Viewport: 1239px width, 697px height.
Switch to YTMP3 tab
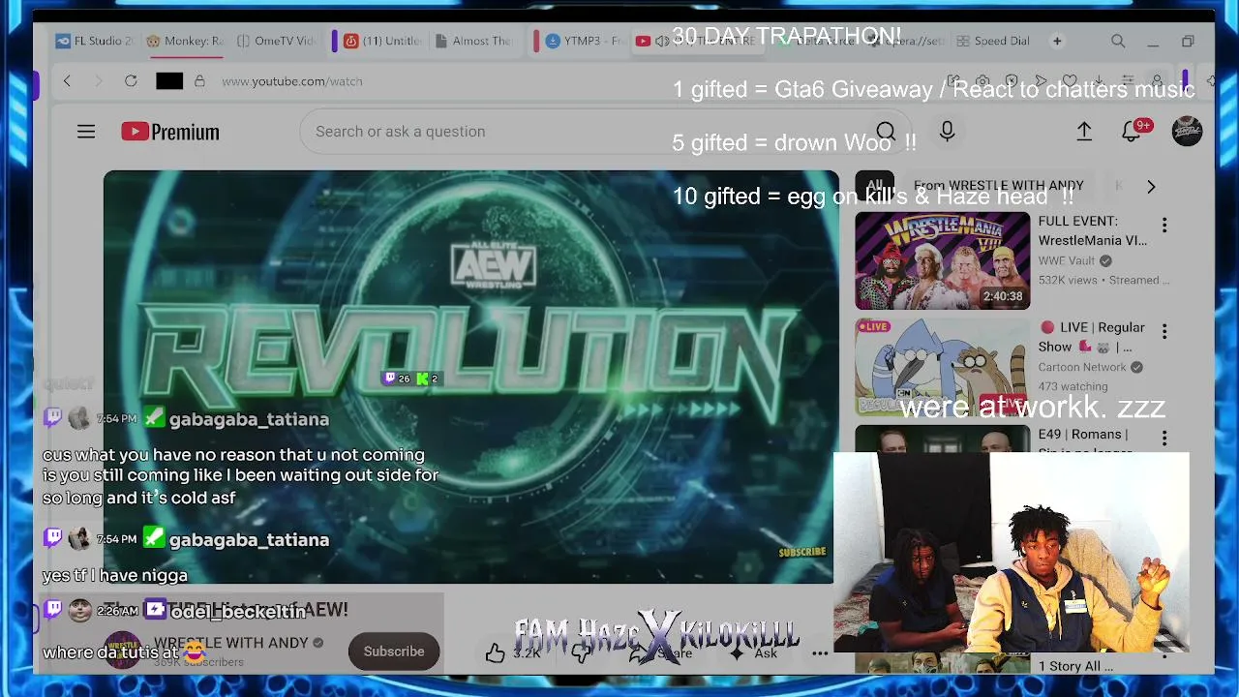585,41
